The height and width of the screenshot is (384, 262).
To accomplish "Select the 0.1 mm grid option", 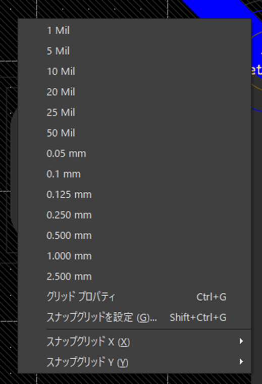I will (x=134, y=174).
